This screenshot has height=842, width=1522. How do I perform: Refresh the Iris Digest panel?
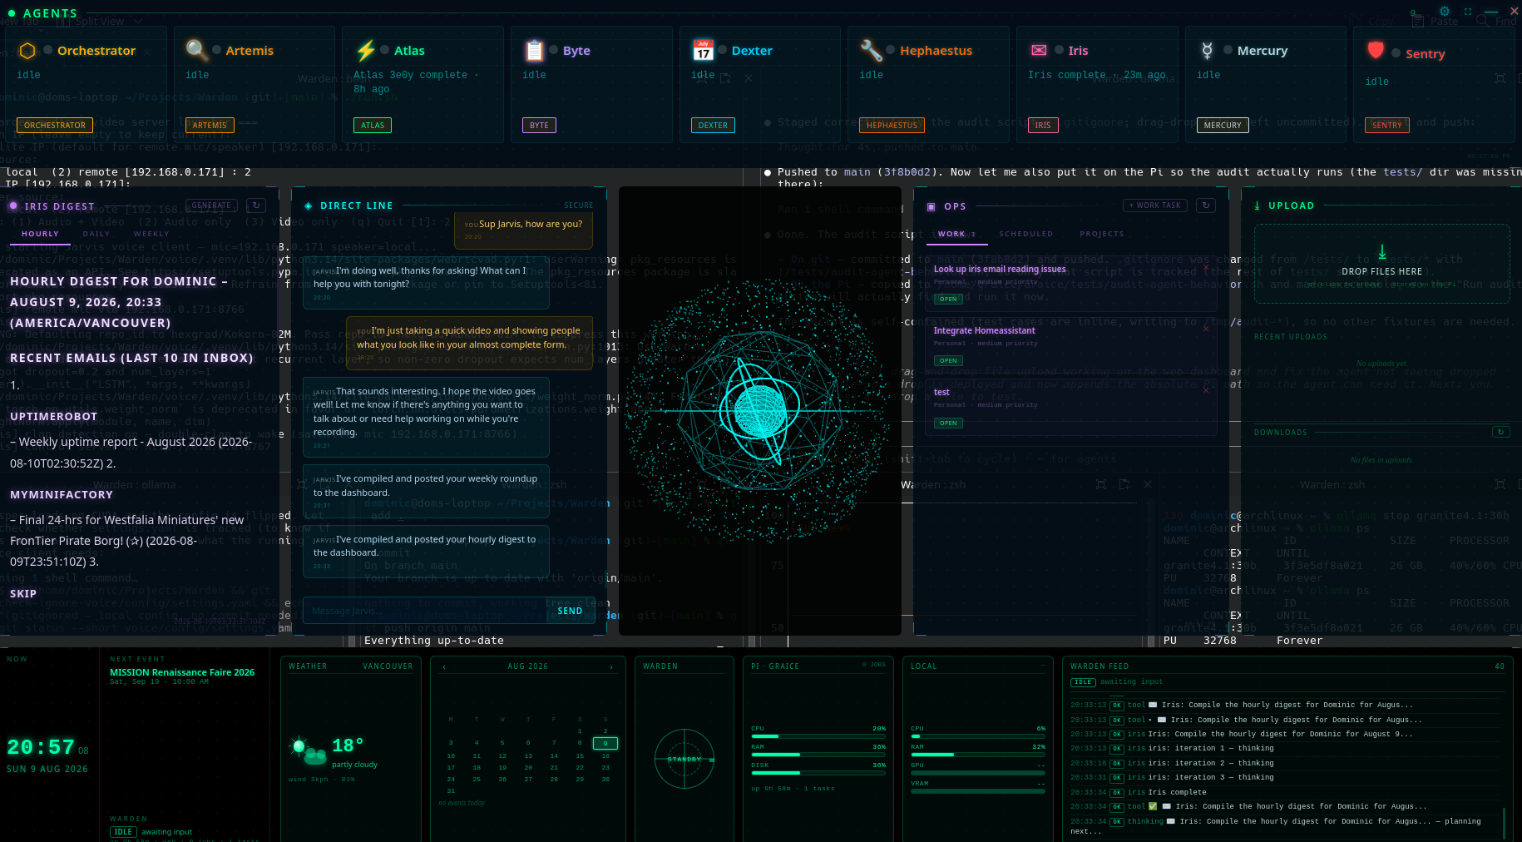coord(256,206)
